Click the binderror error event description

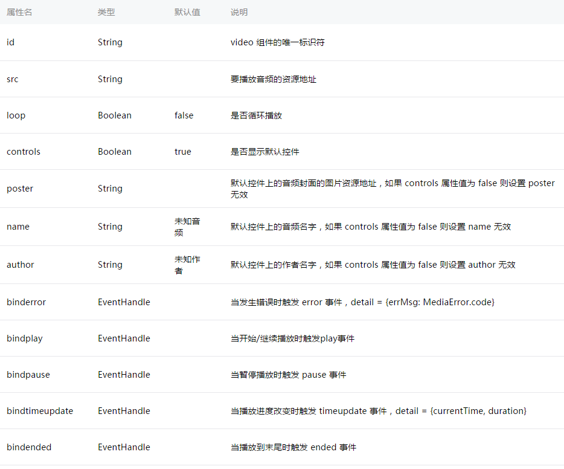[x=362, y=302]
